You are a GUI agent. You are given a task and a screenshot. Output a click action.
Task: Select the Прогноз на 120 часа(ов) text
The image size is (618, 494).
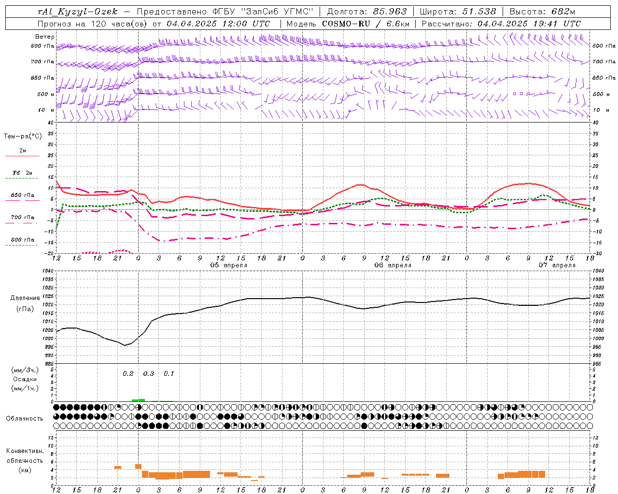click(93, 24)
